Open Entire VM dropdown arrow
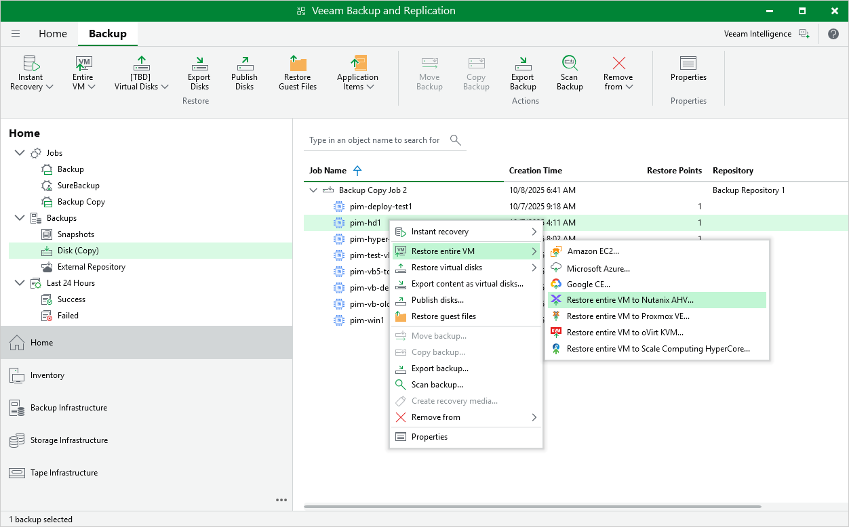 pyautogui.click(x=92, y=87)
